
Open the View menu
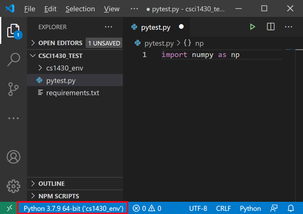112,9
